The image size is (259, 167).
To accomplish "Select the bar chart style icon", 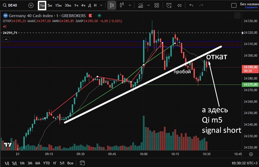I will pos(122,5).
